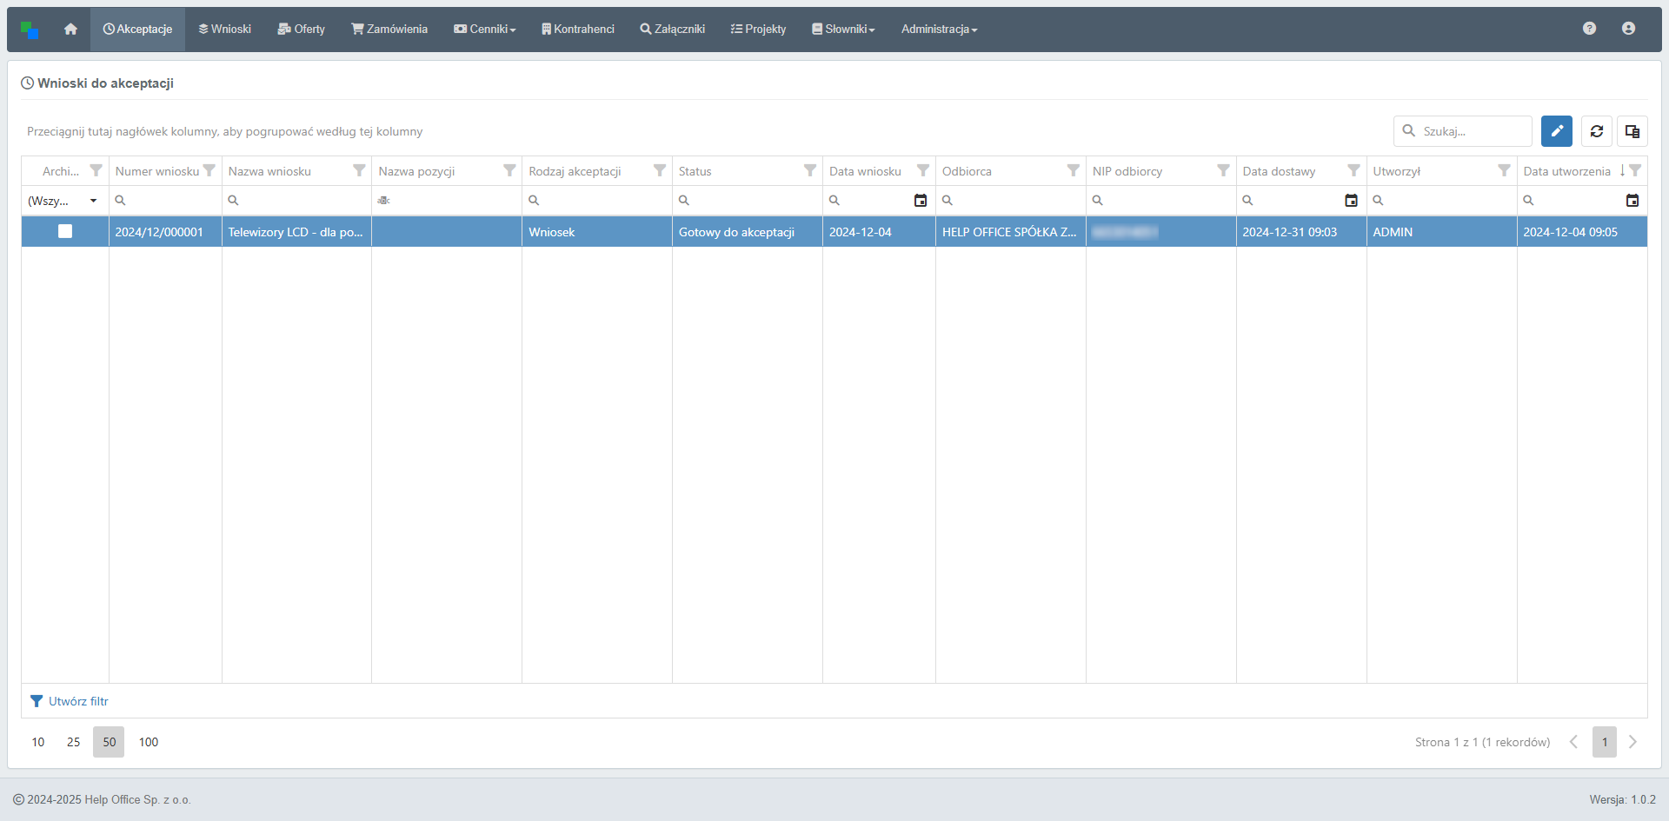This screenshot has height=821, width=1669.
Task: Open the Kontrahenci menu item
Action: 577,30
